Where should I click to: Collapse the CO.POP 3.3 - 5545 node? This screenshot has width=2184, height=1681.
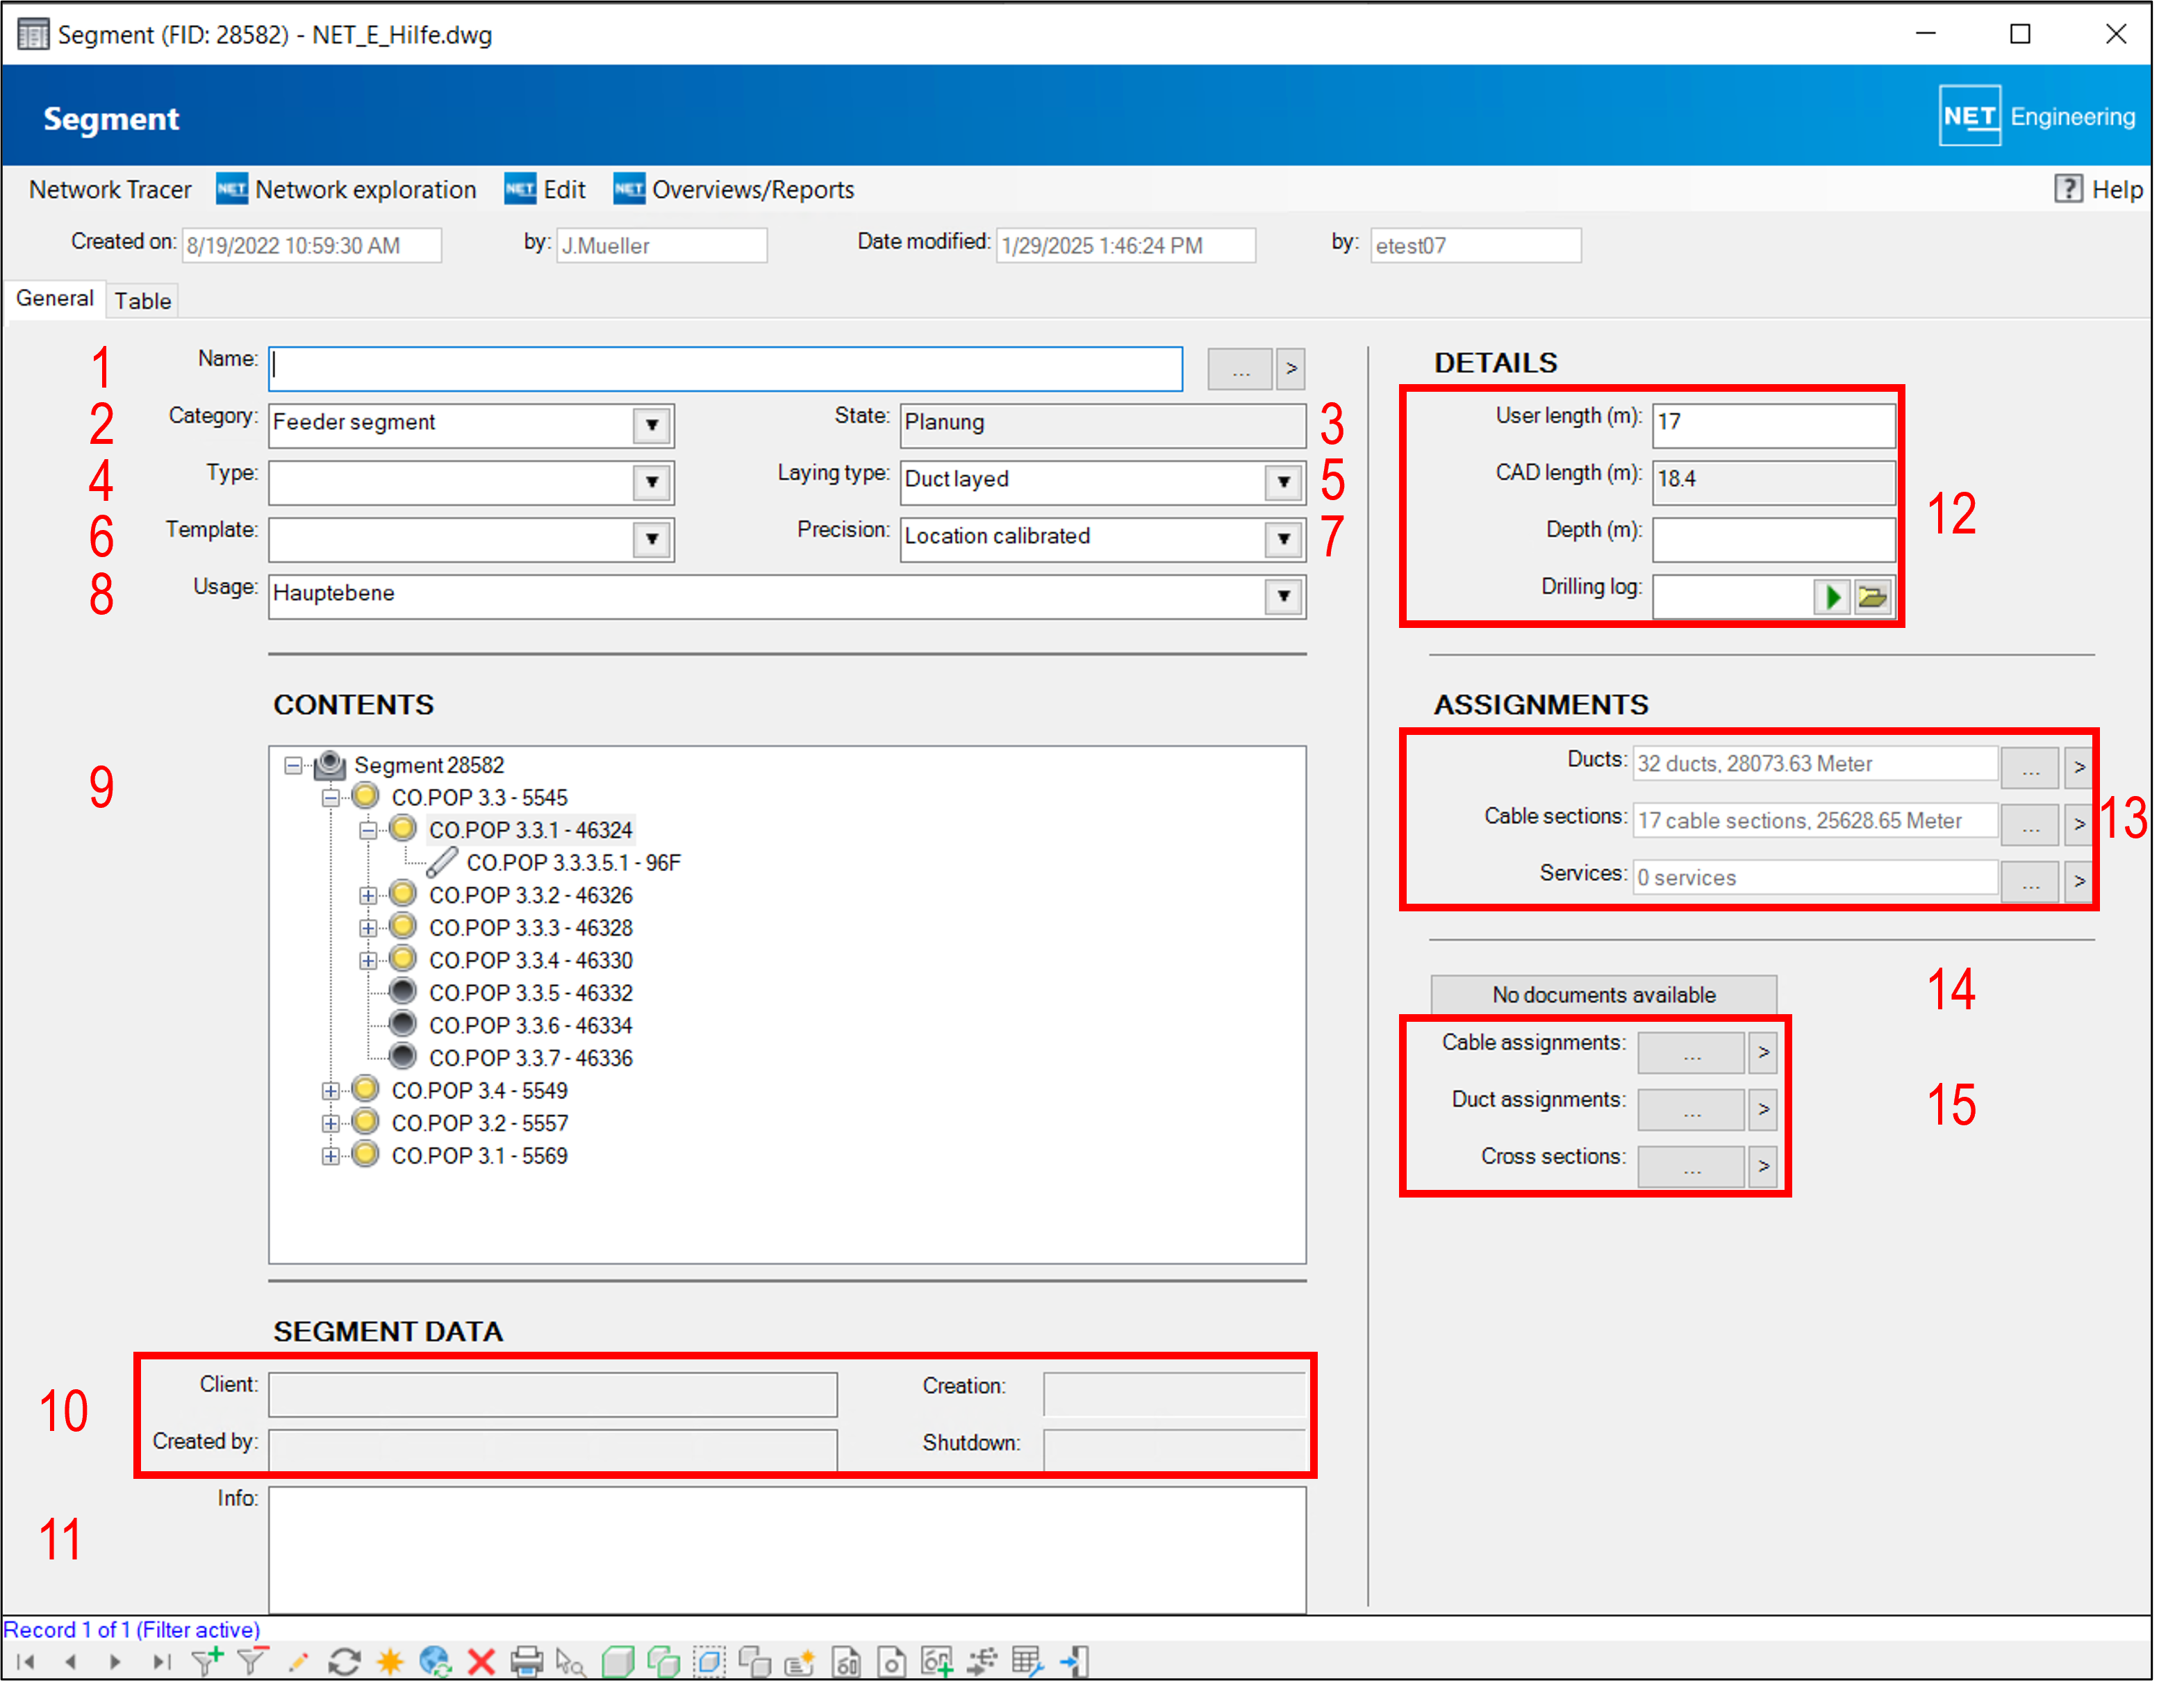tap(330, 798)
